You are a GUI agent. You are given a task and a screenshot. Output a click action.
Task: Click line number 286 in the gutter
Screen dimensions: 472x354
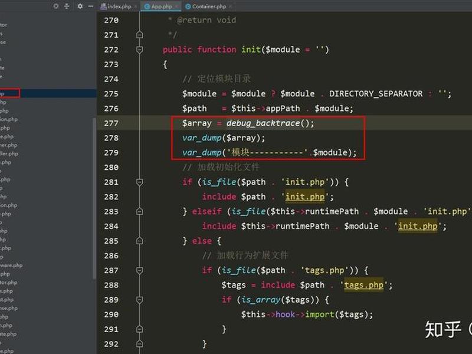click(x=111, y=255)
